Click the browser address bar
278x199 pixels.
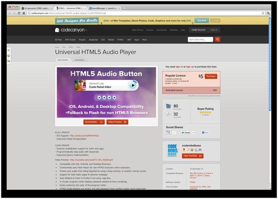[x=144, y=13]
